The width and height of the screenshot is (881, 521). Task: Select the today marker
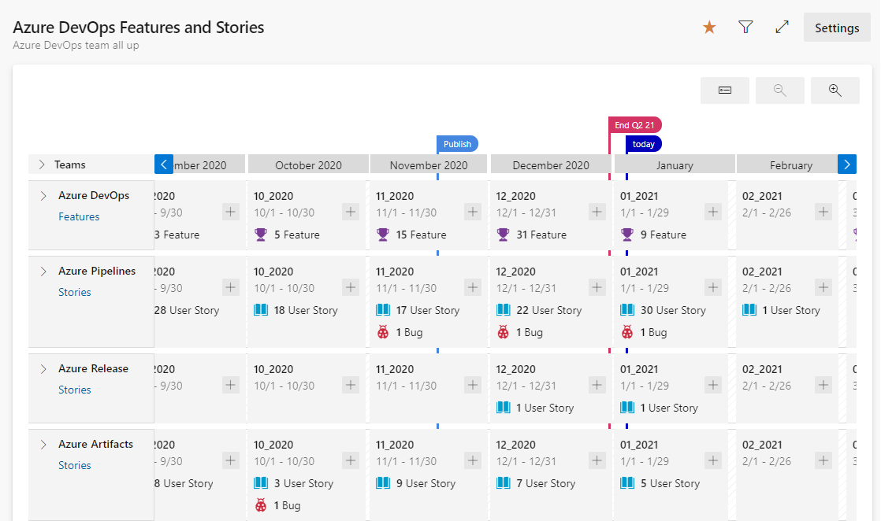[643, 144]
